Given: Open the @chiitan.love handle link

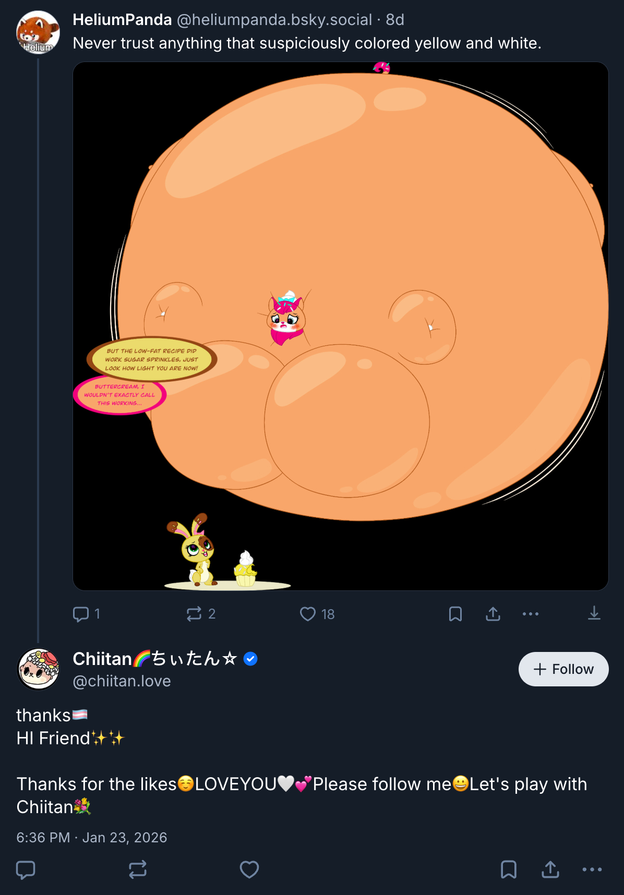Looking at the screenshot, I should (x=122, y=681).
